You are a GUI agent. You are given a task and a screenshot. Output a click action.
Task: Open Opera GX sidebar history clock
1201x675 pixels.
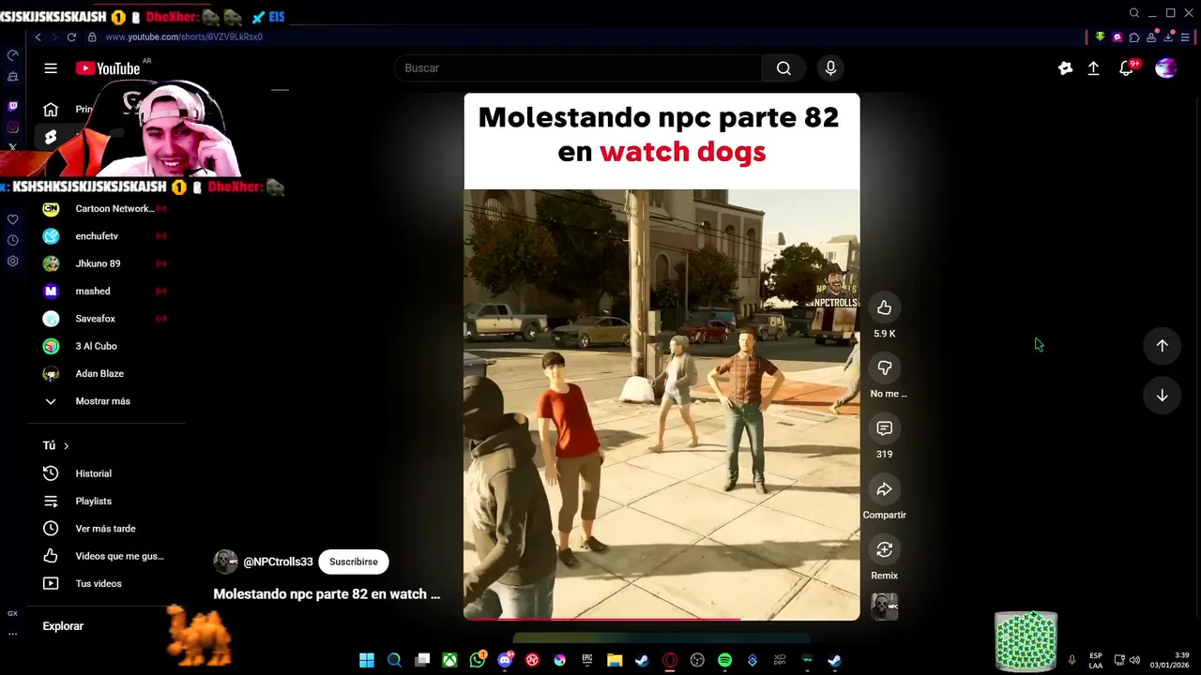click(12, 240)
